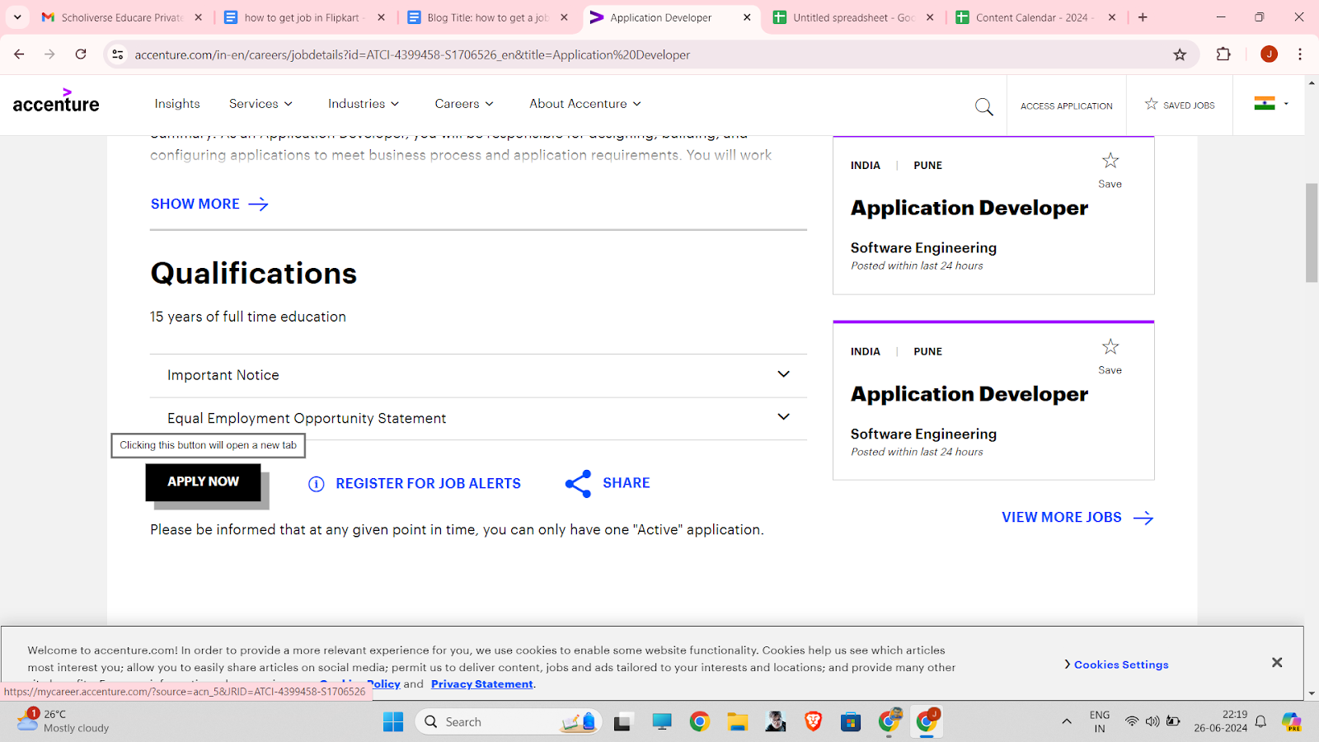This screenshot has height=742, width=1319.
Task: Open the weather widget showing 26°C
Action: [x=63, y=721]
